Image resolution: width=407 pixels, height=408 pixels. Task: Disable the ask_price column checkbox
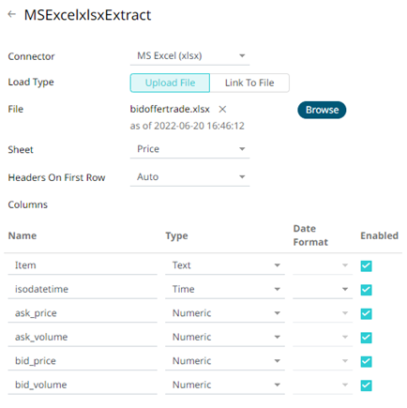coord(366,313)
